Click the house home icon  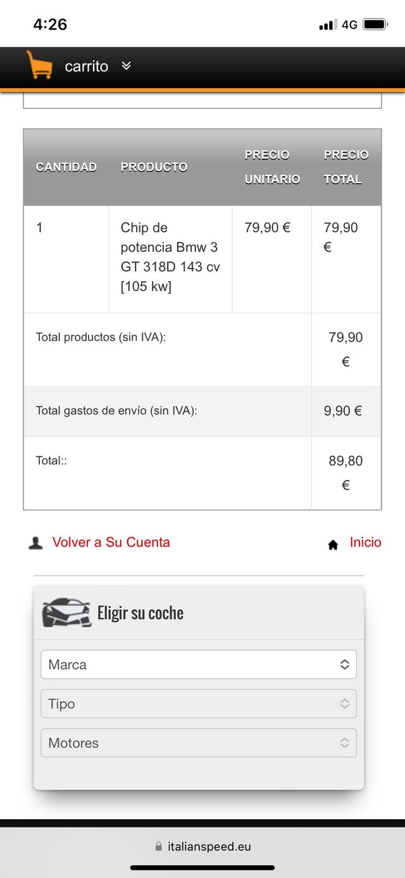click(x=333, y=545)
